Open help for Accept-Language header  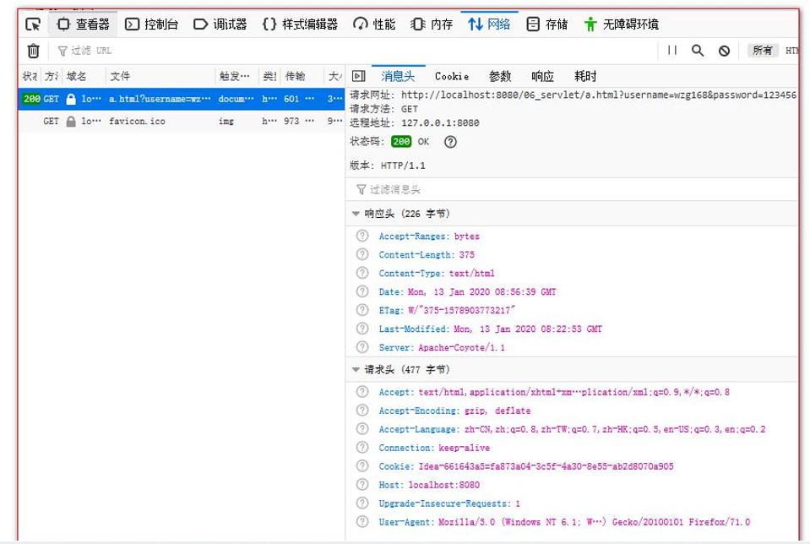point(362,429)
